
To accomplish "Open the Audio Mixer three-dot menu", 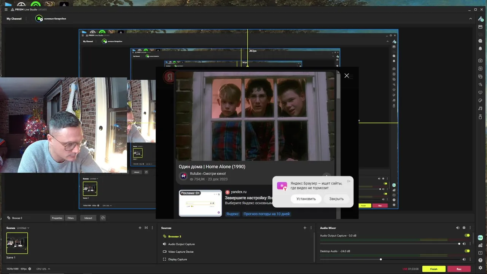I will click(470, 228).
